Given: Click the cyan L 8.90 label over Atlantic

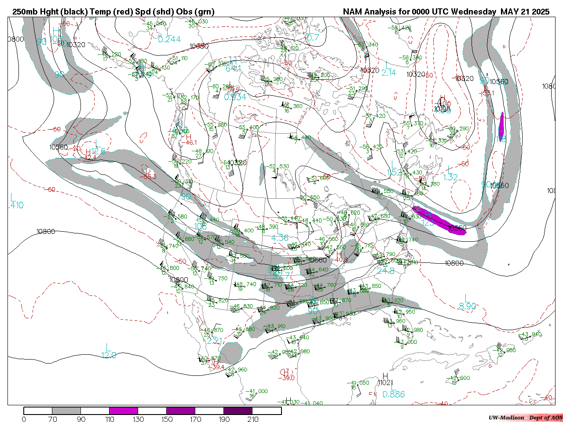Looking at the screenshot, I should [x=467, y=303].
